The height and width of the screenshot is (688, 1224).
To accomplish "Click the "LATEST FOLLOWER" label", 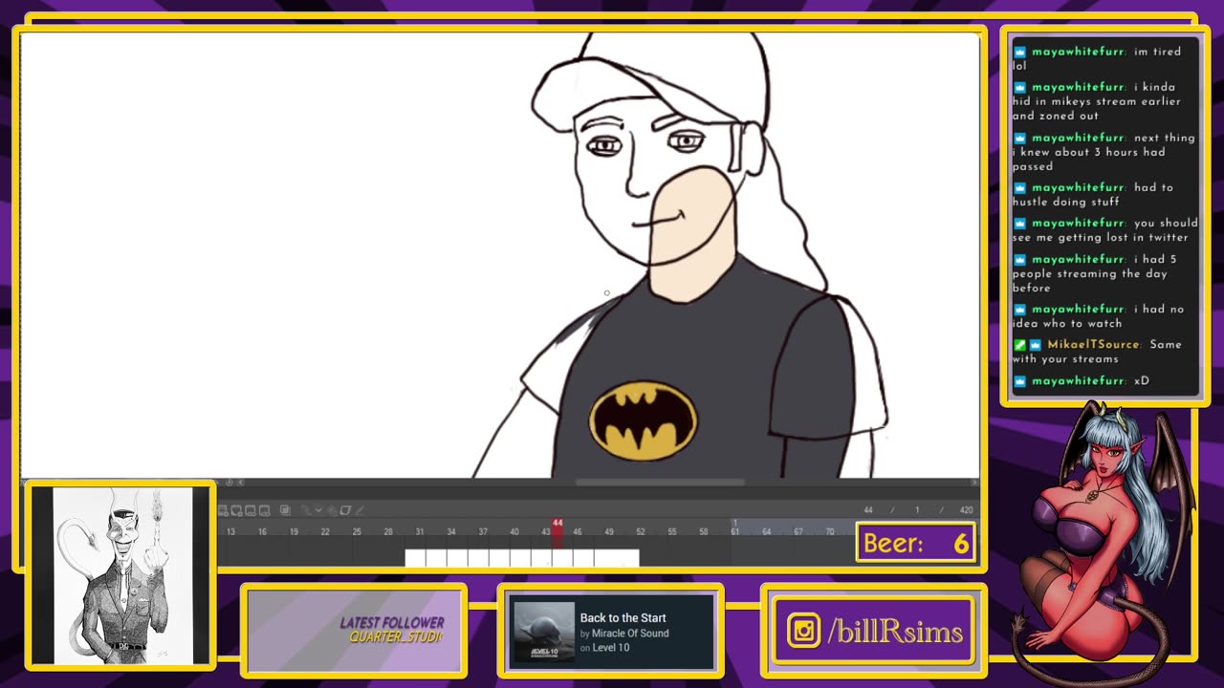I will click(x=392, y=623).
